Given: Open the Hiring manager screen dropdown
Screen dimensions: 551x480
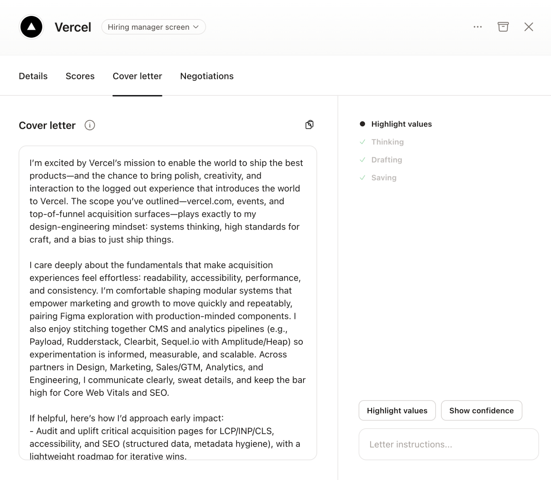Looking at the screenshot, I should (153, 27).
